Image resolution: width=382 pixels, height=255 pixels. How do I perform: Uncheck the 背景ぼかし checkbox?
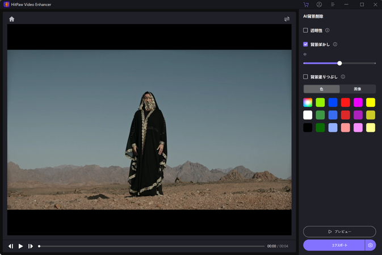(x=305, y=44)
